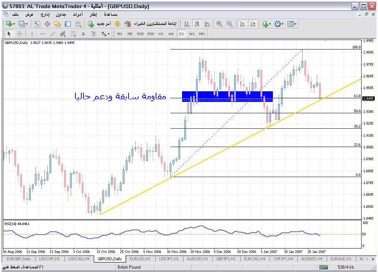Switch to the EURUSD,H1 chart tab
This screenshot has height=272, width=378.
[x=140, y=259]
